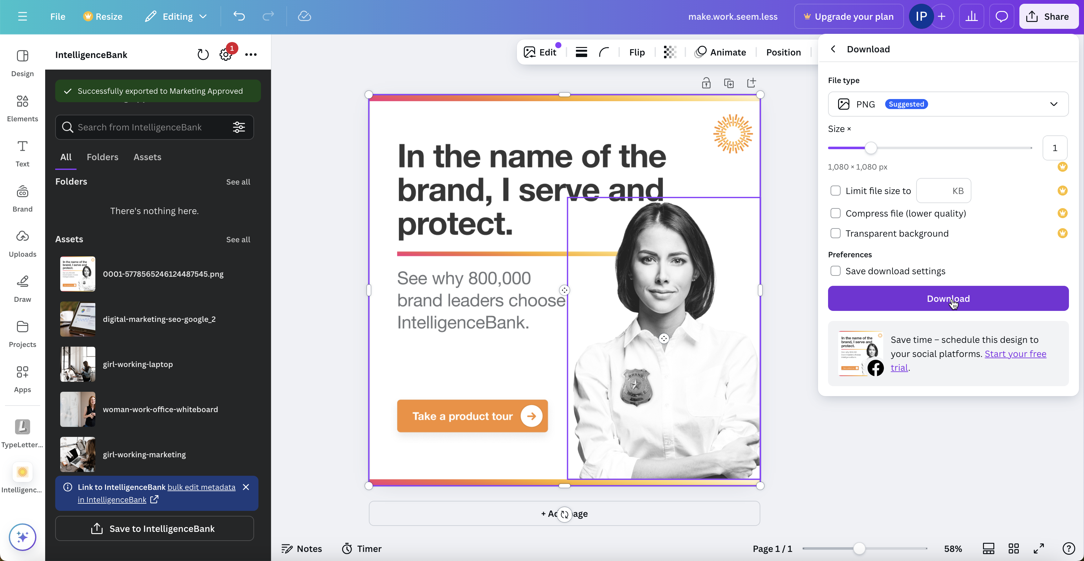Open the Uploads sidebar panel
Viewport: 1084px width, 561px height.
click(22, 243)
